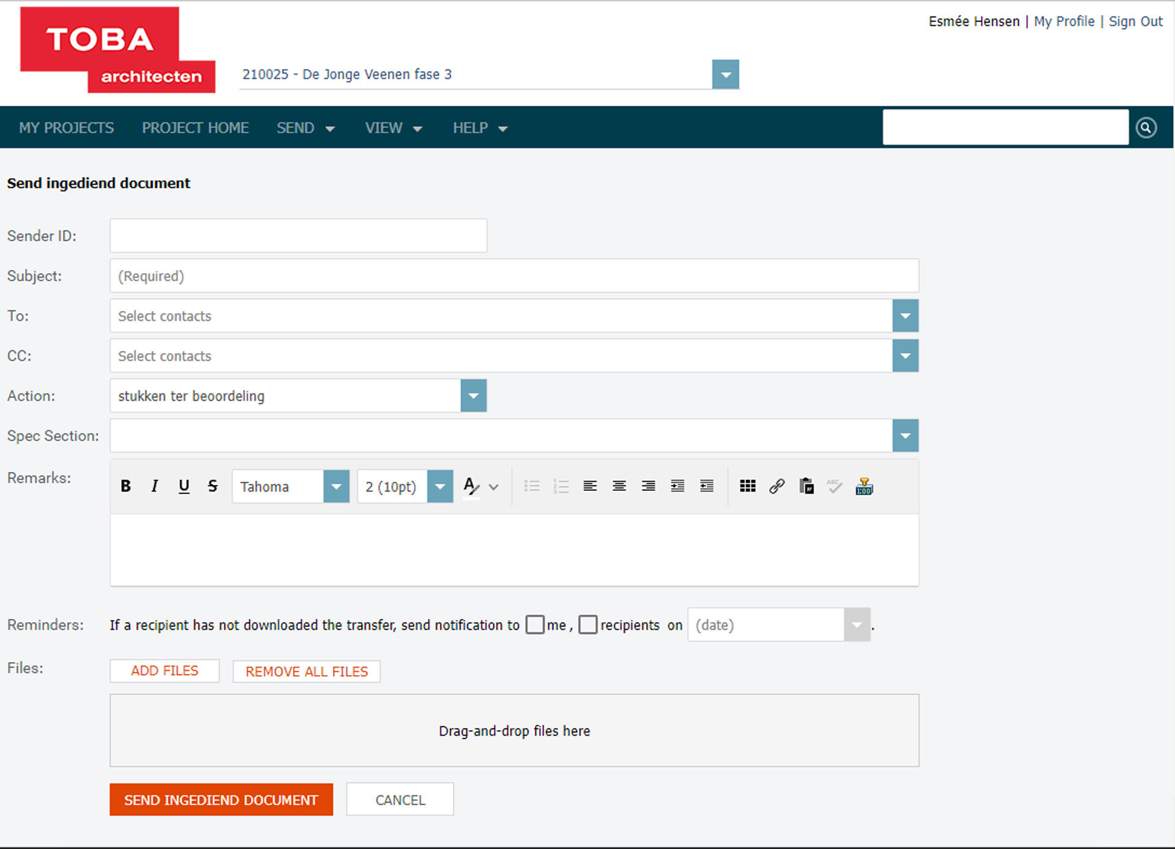
Task: Go to PROJECT HOME in navigation bar
Action: pos(195,128)
